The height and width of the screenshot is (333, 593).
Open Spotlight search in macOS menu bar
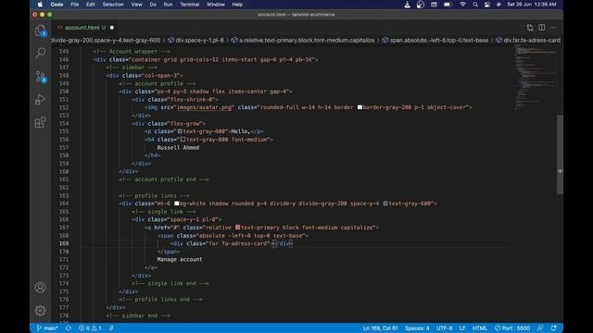(x=475, y=5)
